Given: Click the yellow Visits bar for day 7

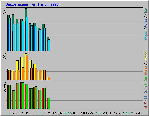Looking at the screenshot, I should [34, 66].
